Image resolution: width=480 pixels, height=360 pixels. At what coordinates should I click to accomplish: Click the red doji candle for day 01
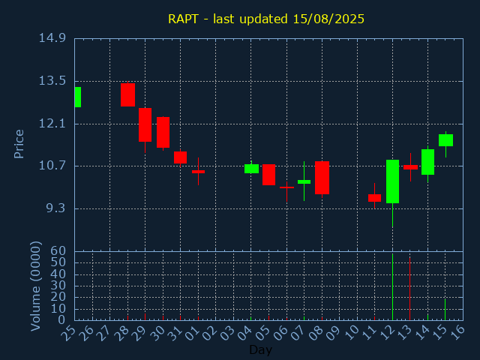click(x=198, y=172)
